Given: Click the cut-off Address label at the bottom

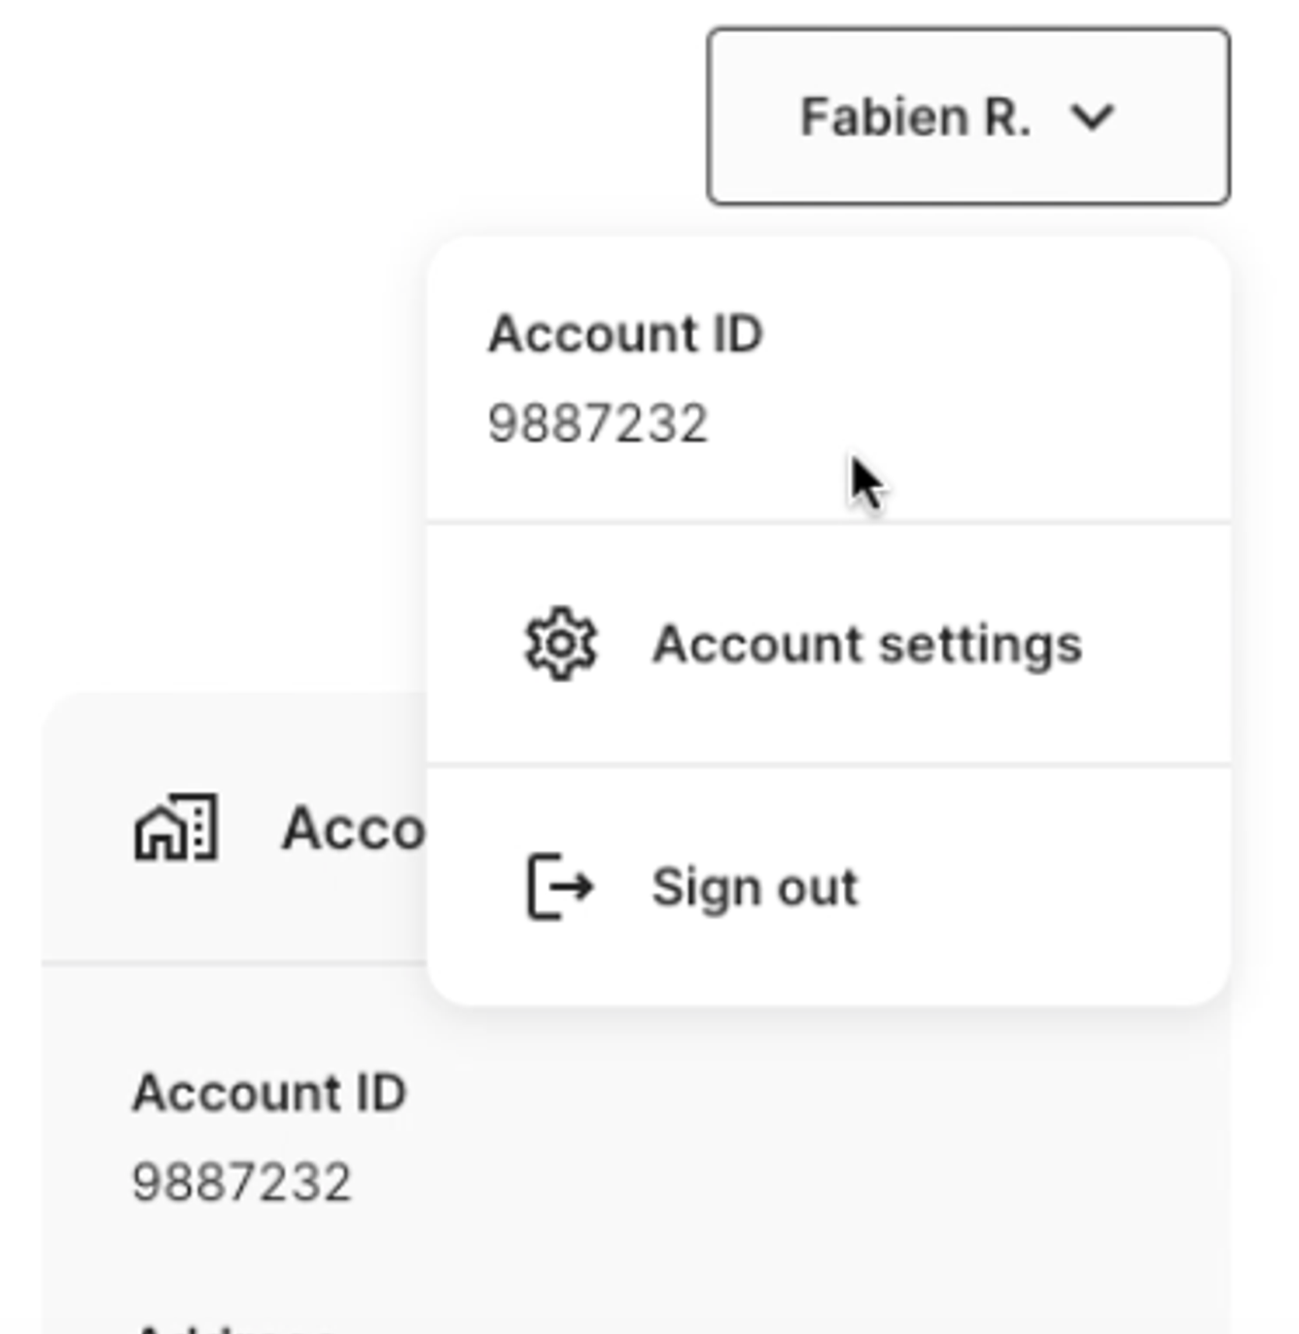Looking at the screenshot, I should (233, 1326).
